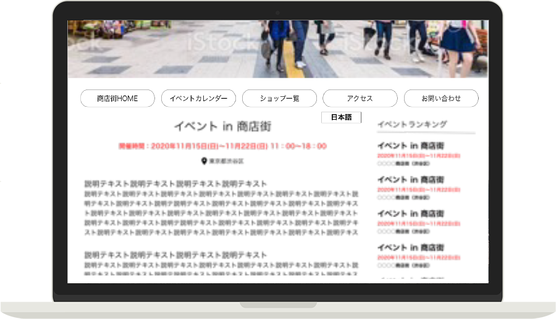The image size is (556, 319).
Task: Click the 東京都渋谷区 location text
Action: point(227,161)
